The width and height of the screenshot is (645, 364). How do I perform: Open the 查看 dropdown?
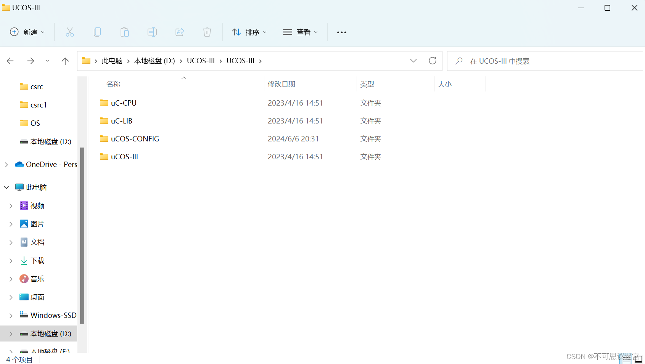[x=301, y=32]
